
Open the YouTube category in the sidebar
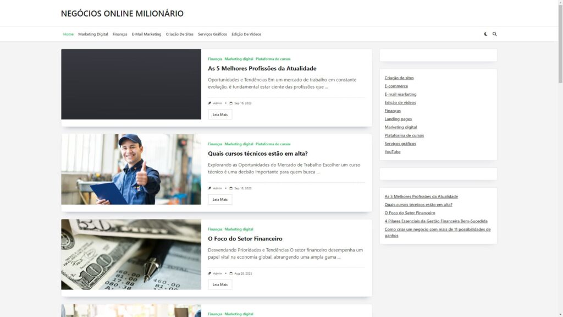(x=392, y=151)
